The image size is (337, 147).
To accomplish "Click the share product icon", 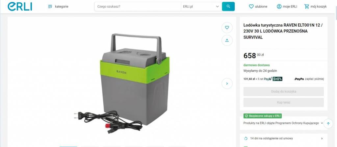I will pos(227,40).
